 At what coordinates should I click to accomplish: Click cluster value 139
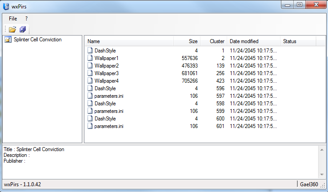click(x=220, y=66)
